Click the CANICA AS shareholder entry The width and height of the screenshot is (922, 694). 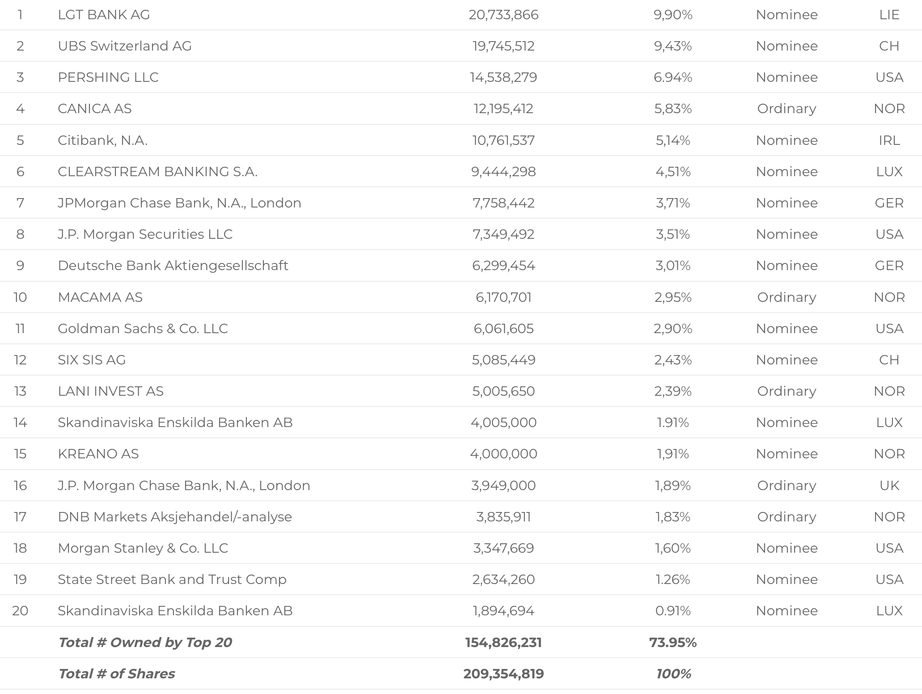coord(95,109)
